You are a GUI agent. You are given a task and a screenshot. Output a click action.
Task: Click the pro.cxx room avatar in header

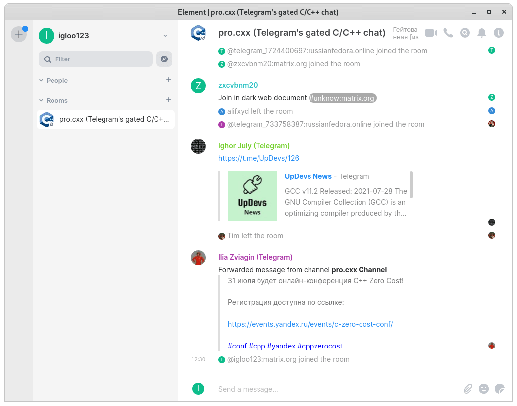tap(198, 33)
